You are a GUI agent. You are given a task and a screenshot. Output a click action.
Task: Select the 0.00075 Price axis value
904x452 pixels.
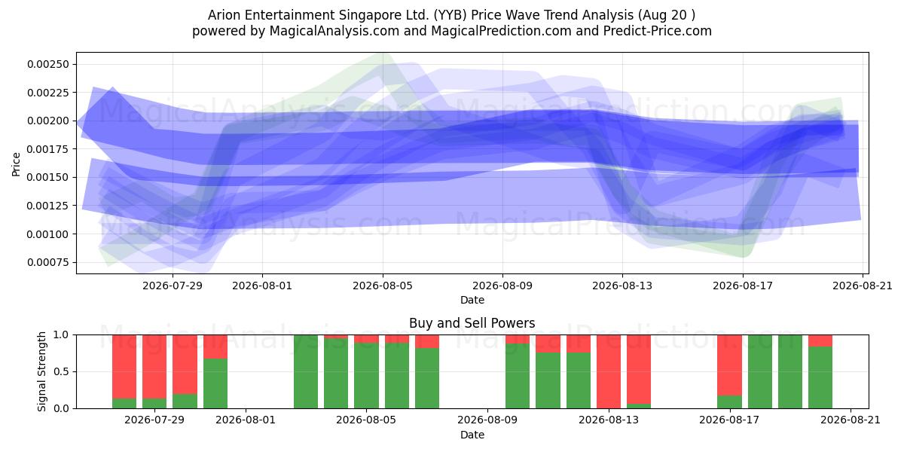pos(48,262)
